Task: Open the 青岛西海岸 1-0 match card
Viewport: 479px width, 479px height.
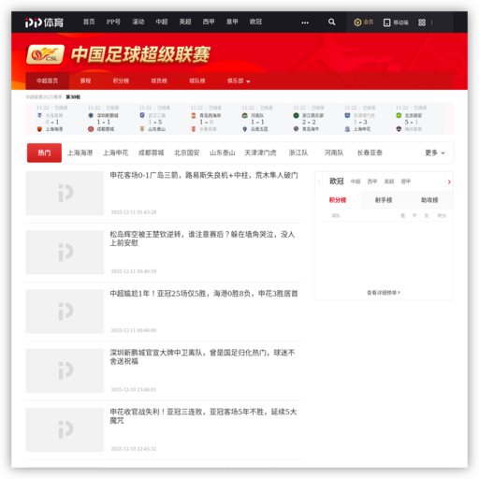Action: coord(213,119)
